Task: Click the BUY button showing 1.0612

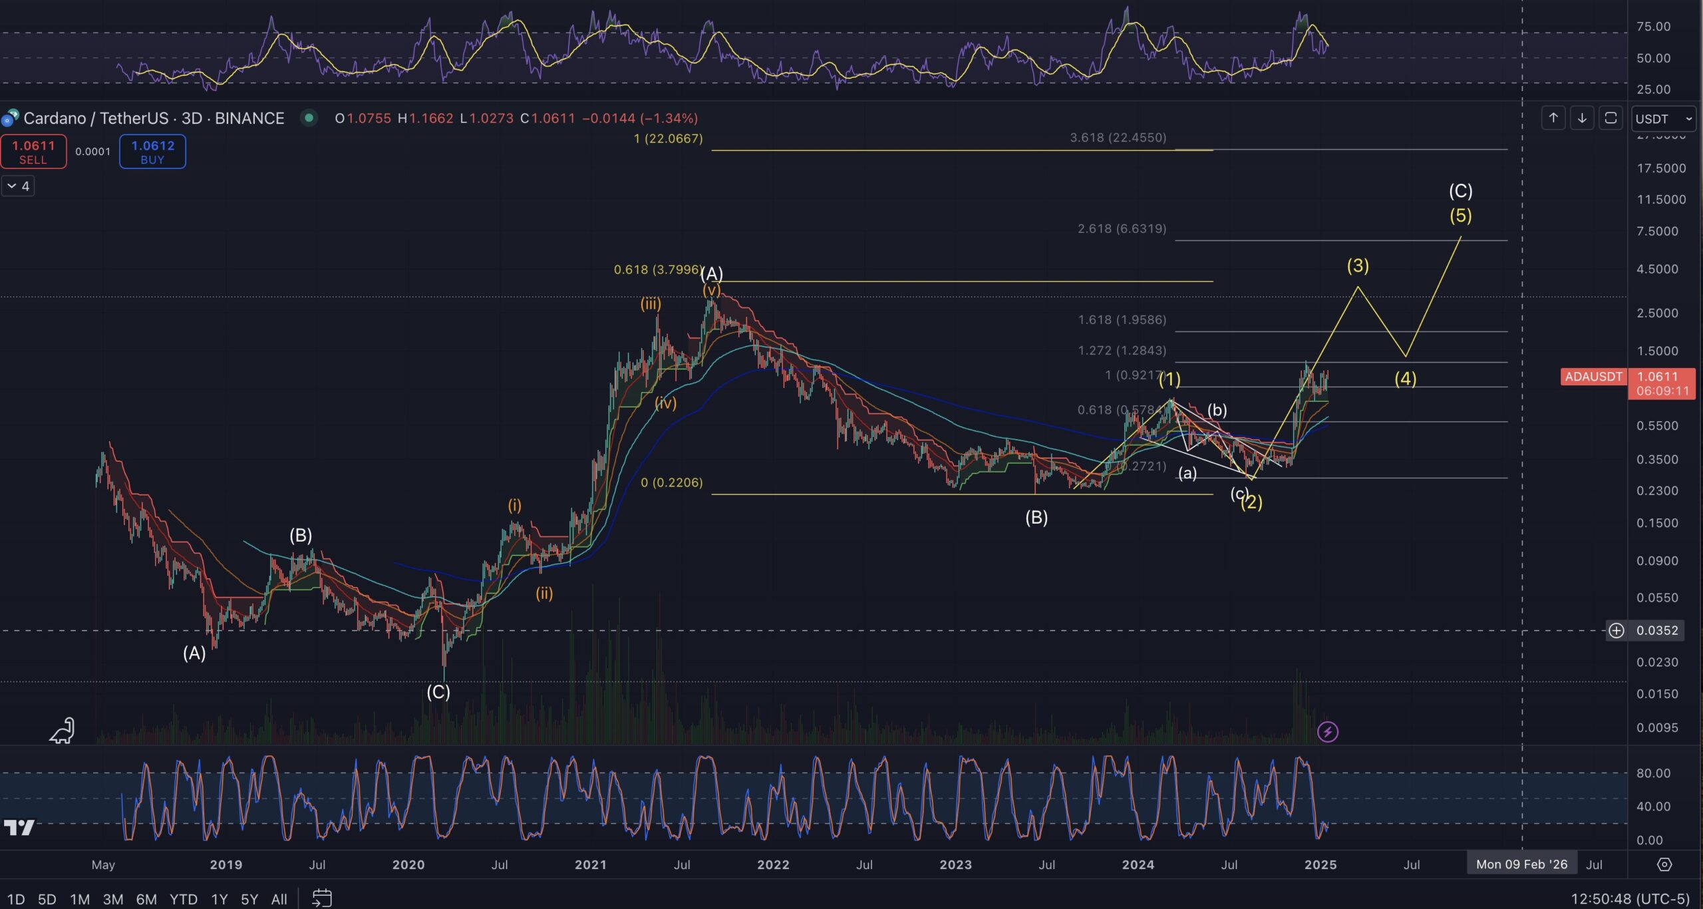Action: [152, 151]
